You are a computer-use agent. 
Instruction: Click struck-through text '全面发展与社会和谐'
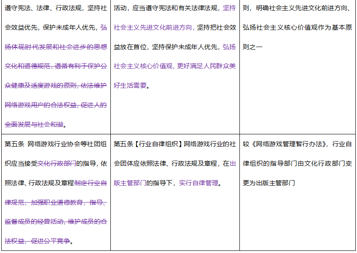click(34, 125)
